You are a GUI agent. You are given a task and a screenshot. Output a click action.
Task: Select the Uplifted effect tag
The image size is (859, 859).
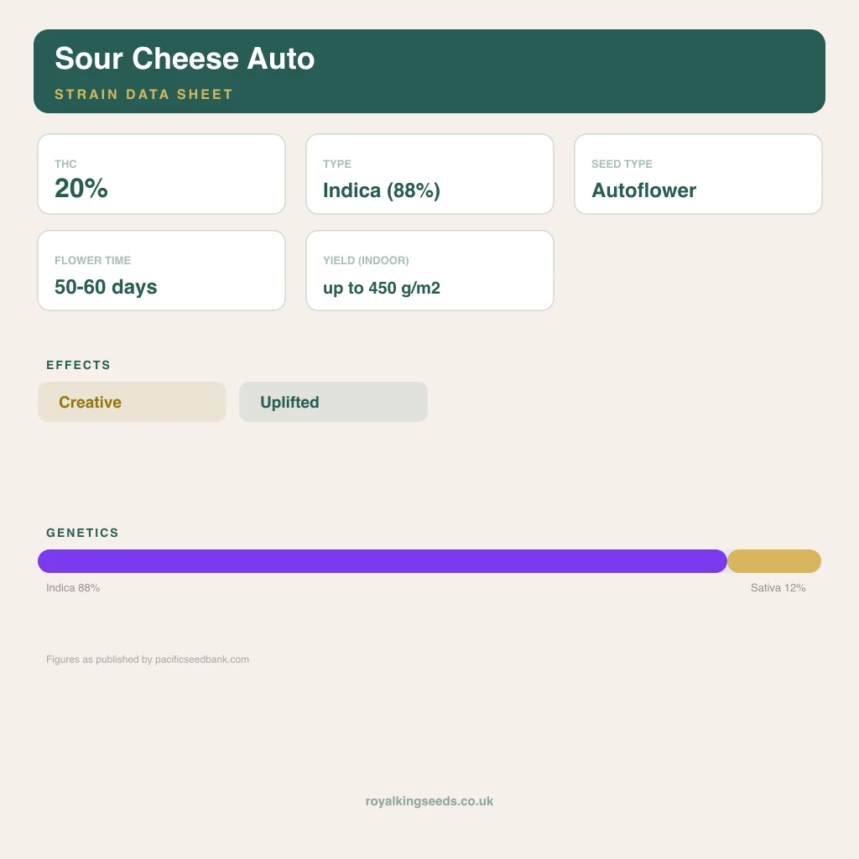[334, 402]
